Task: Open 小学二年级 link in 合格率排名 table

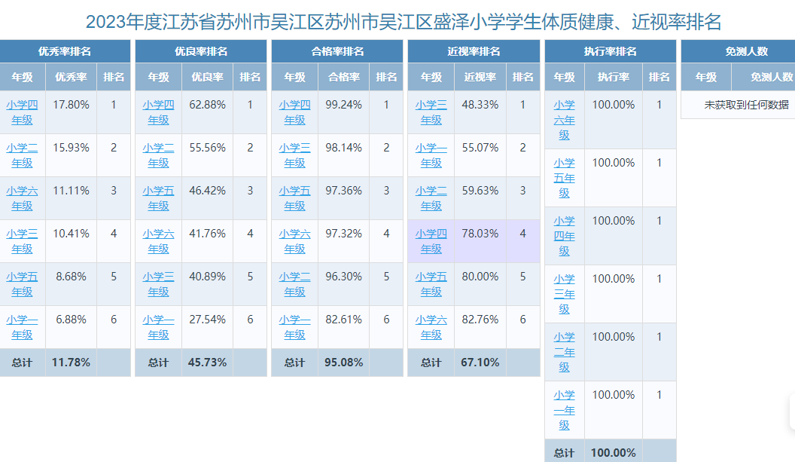Action: (294, 284)
